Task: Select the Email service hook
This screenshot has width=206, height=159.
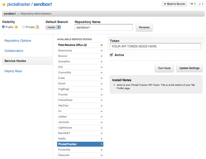Action: pyautogui.click(x=80, y=84)
